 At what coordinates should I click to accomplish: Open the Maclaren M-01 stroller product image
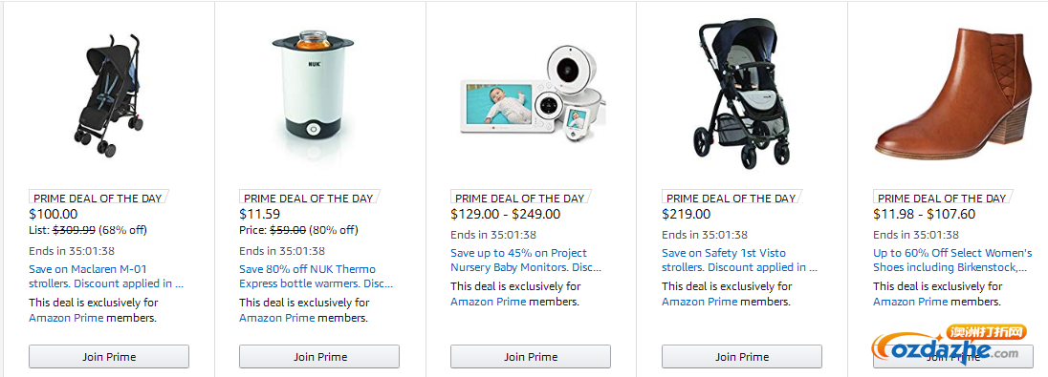[x=109, y=94]
